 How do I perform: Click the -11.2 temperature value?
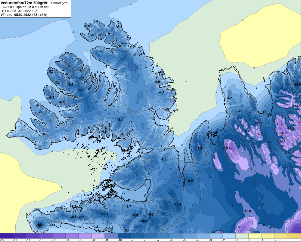[198, 148]
